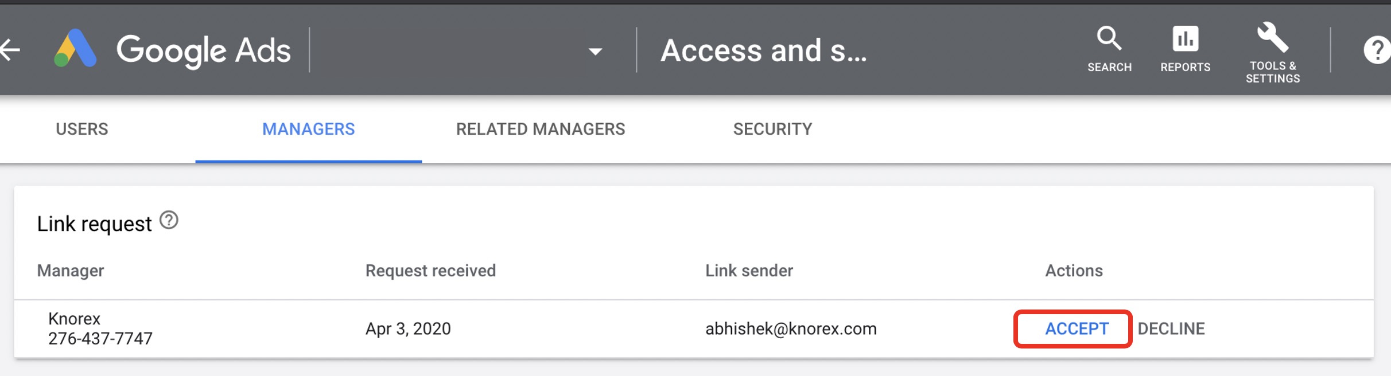The width and height of the screenshot is (1391, 376).
Task: Accept the Knorex link request
Action: (x=1077, y=328)
